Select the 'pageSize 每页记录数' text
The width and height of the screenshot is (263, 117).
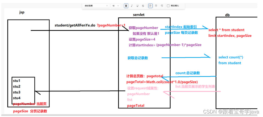point(181,33)
